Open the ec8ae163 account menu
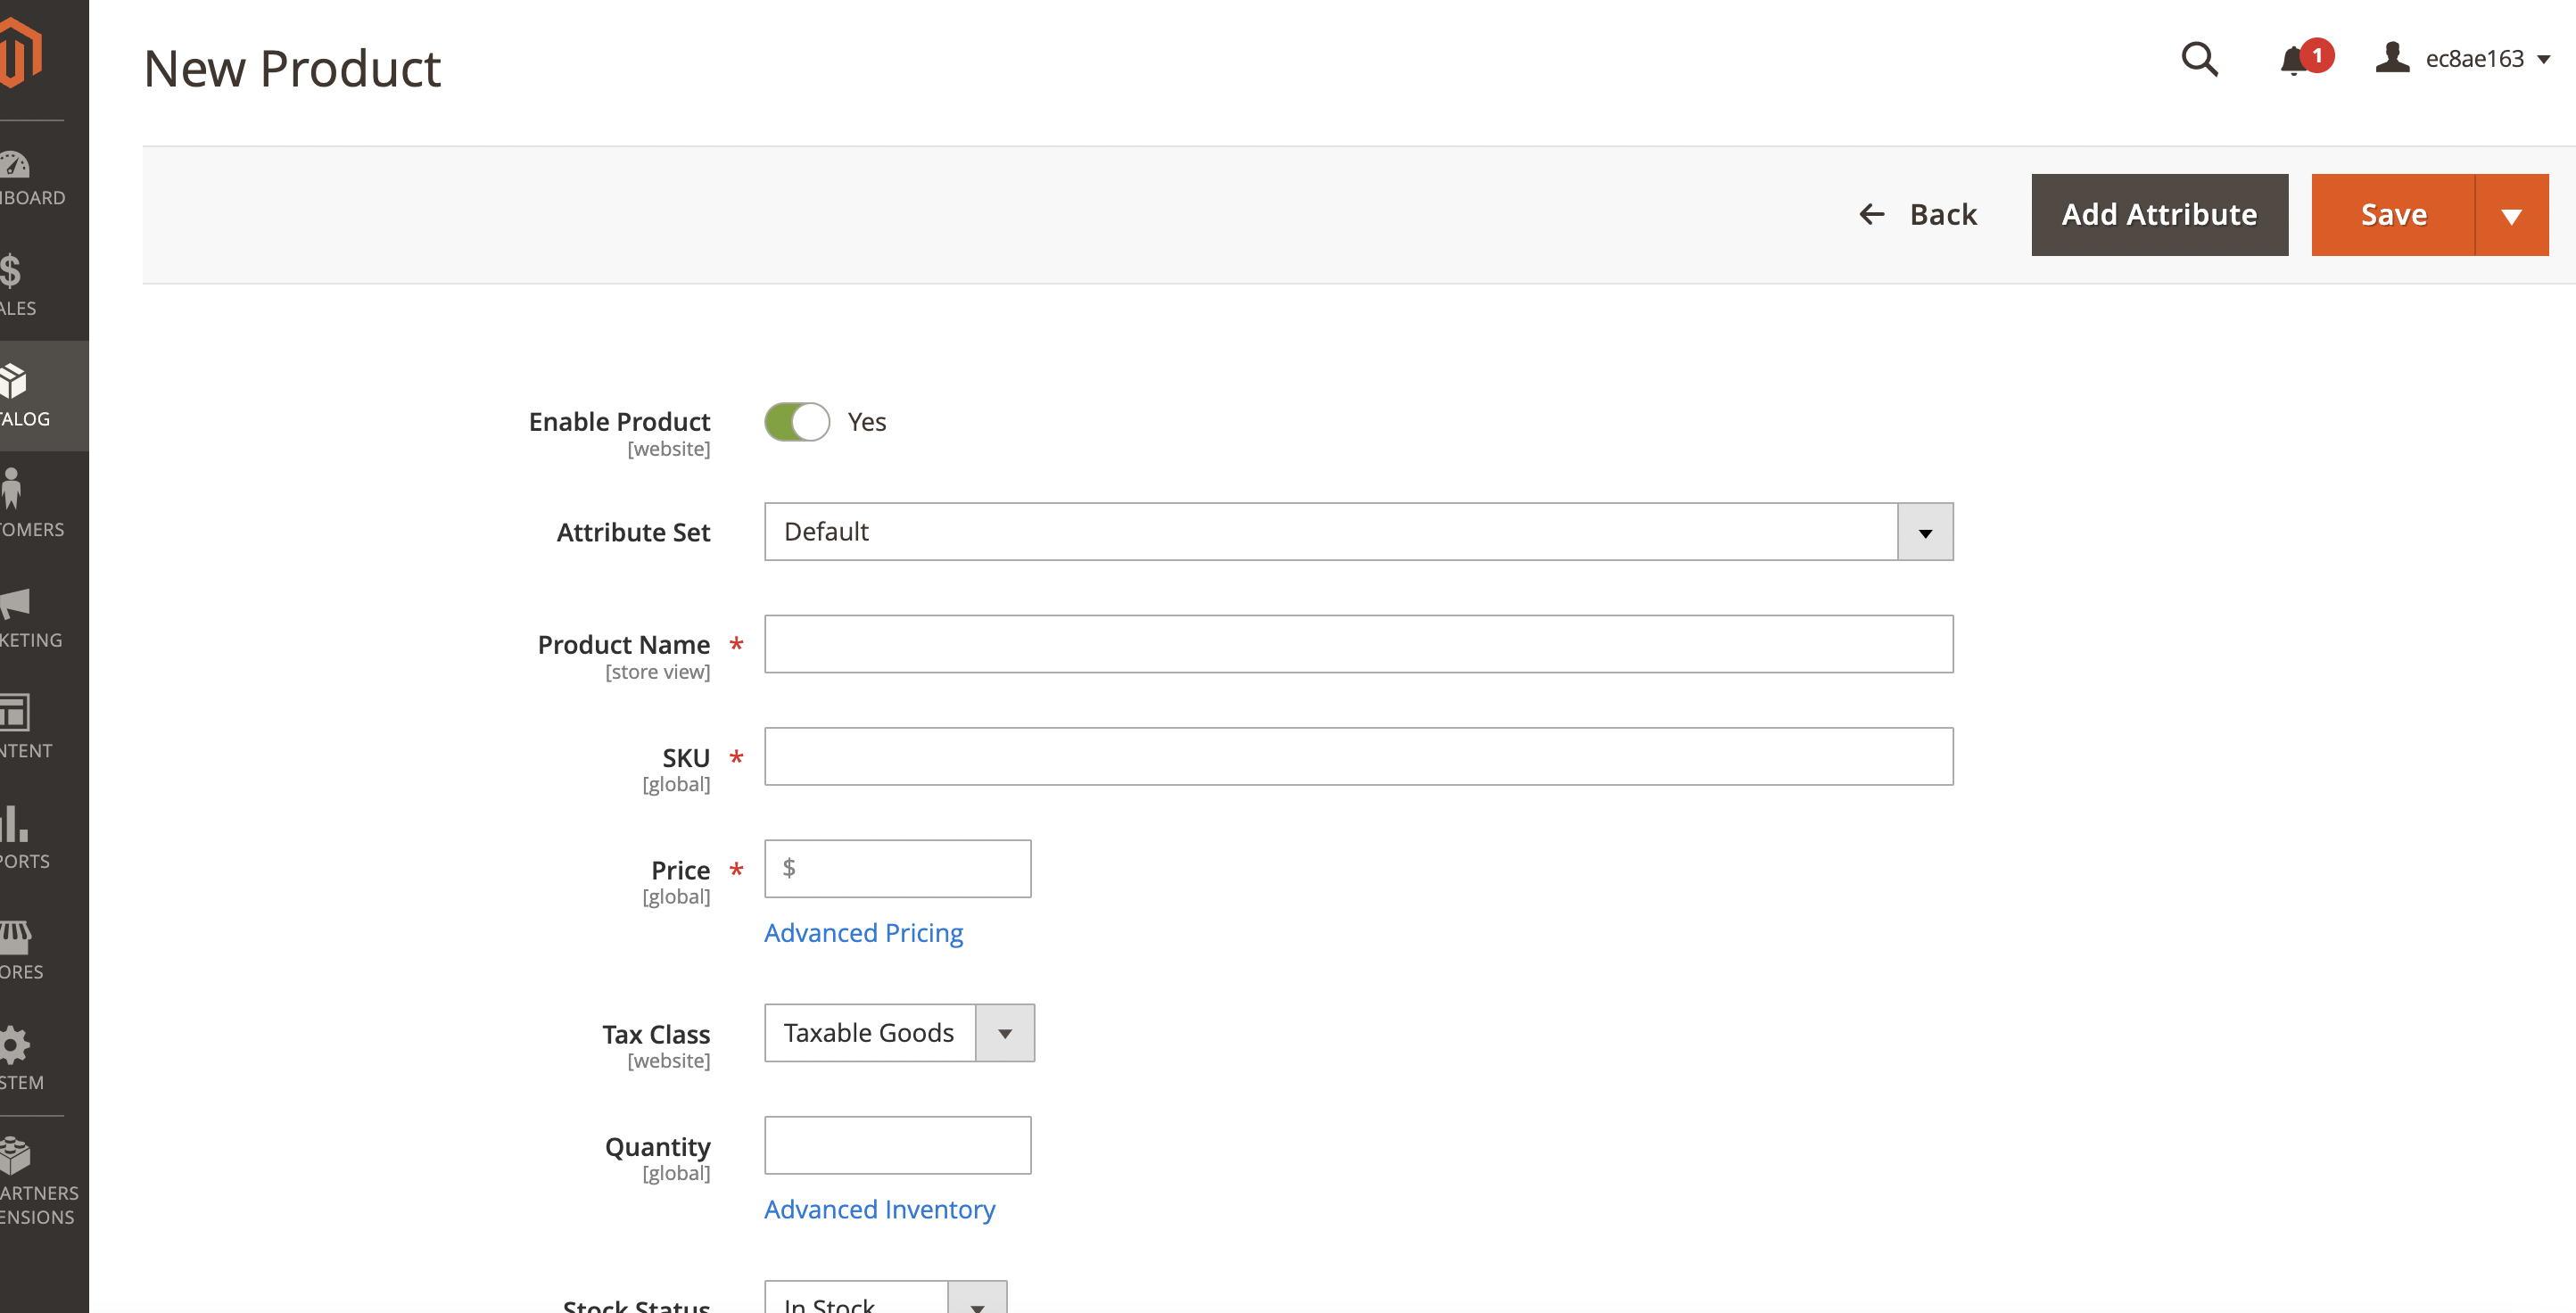Screen dimensions: 2576x1313 pos(2462,59)
